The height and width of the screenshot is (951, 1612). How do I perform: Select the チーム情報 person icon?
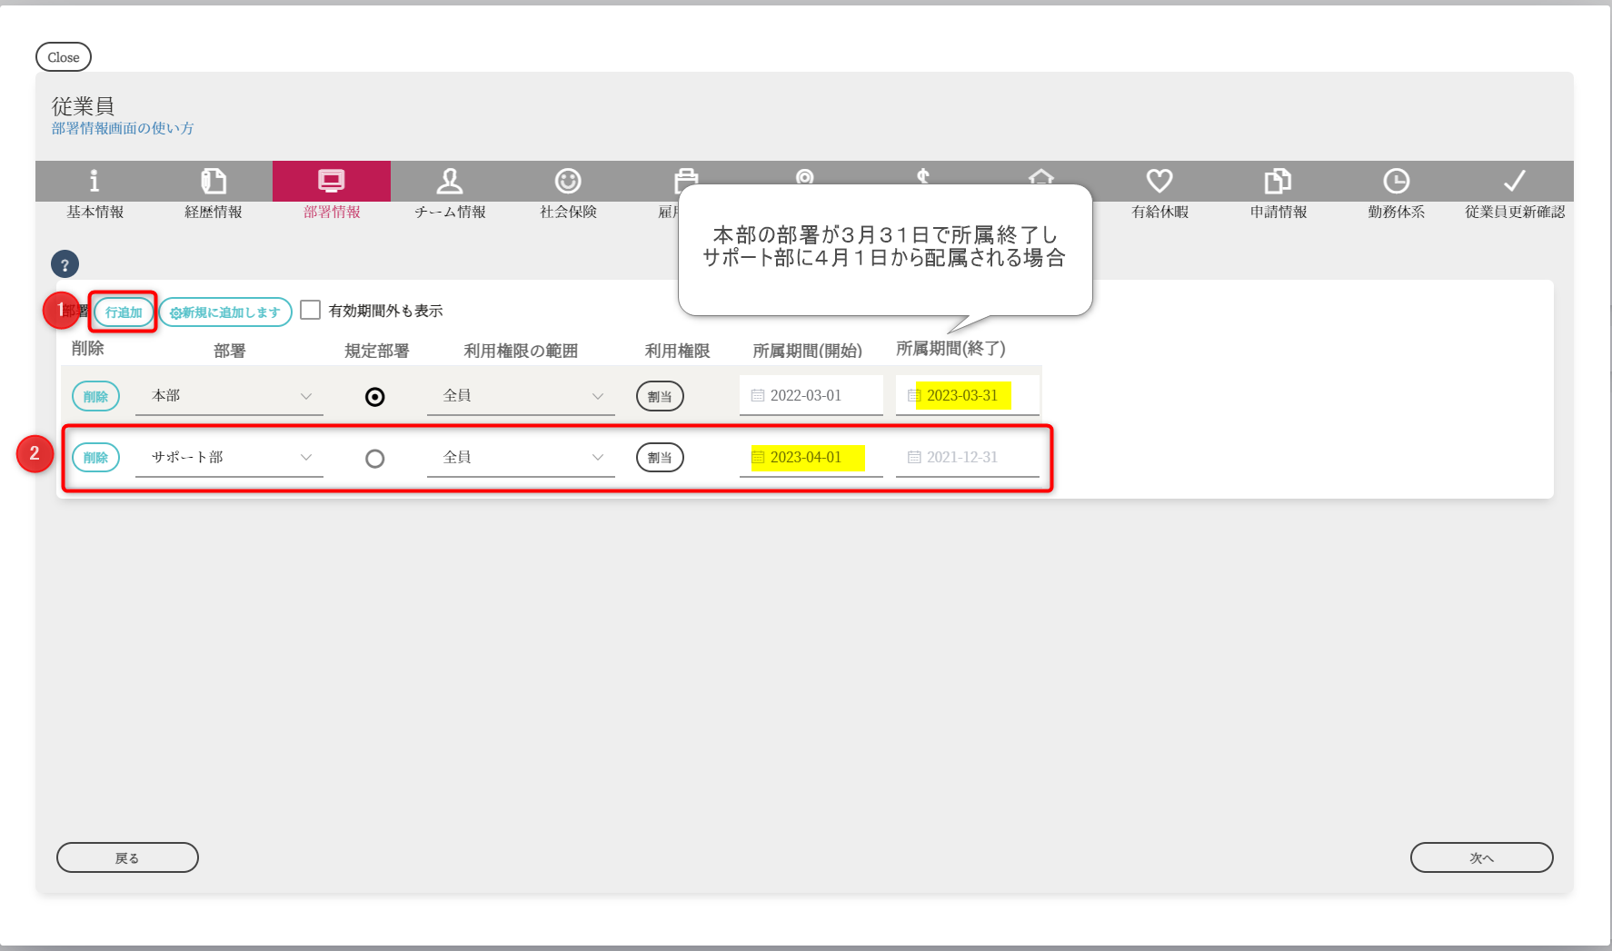[x=450, y=182]
